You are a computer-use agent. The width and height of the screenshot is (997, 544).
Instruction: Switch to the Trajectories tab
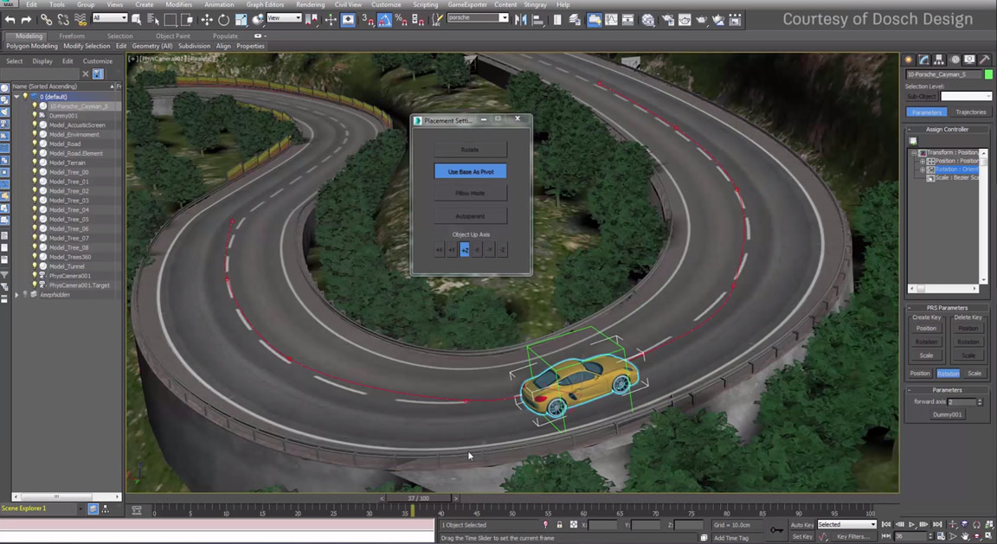pos(970,112)
